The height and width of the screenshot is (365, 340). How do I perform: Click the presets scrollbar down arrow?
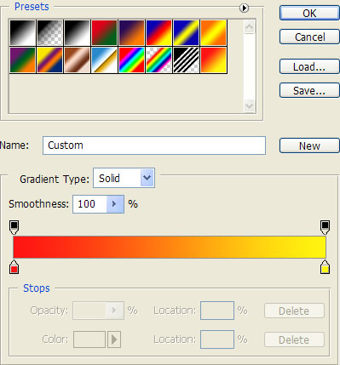(x=250, y=106)
